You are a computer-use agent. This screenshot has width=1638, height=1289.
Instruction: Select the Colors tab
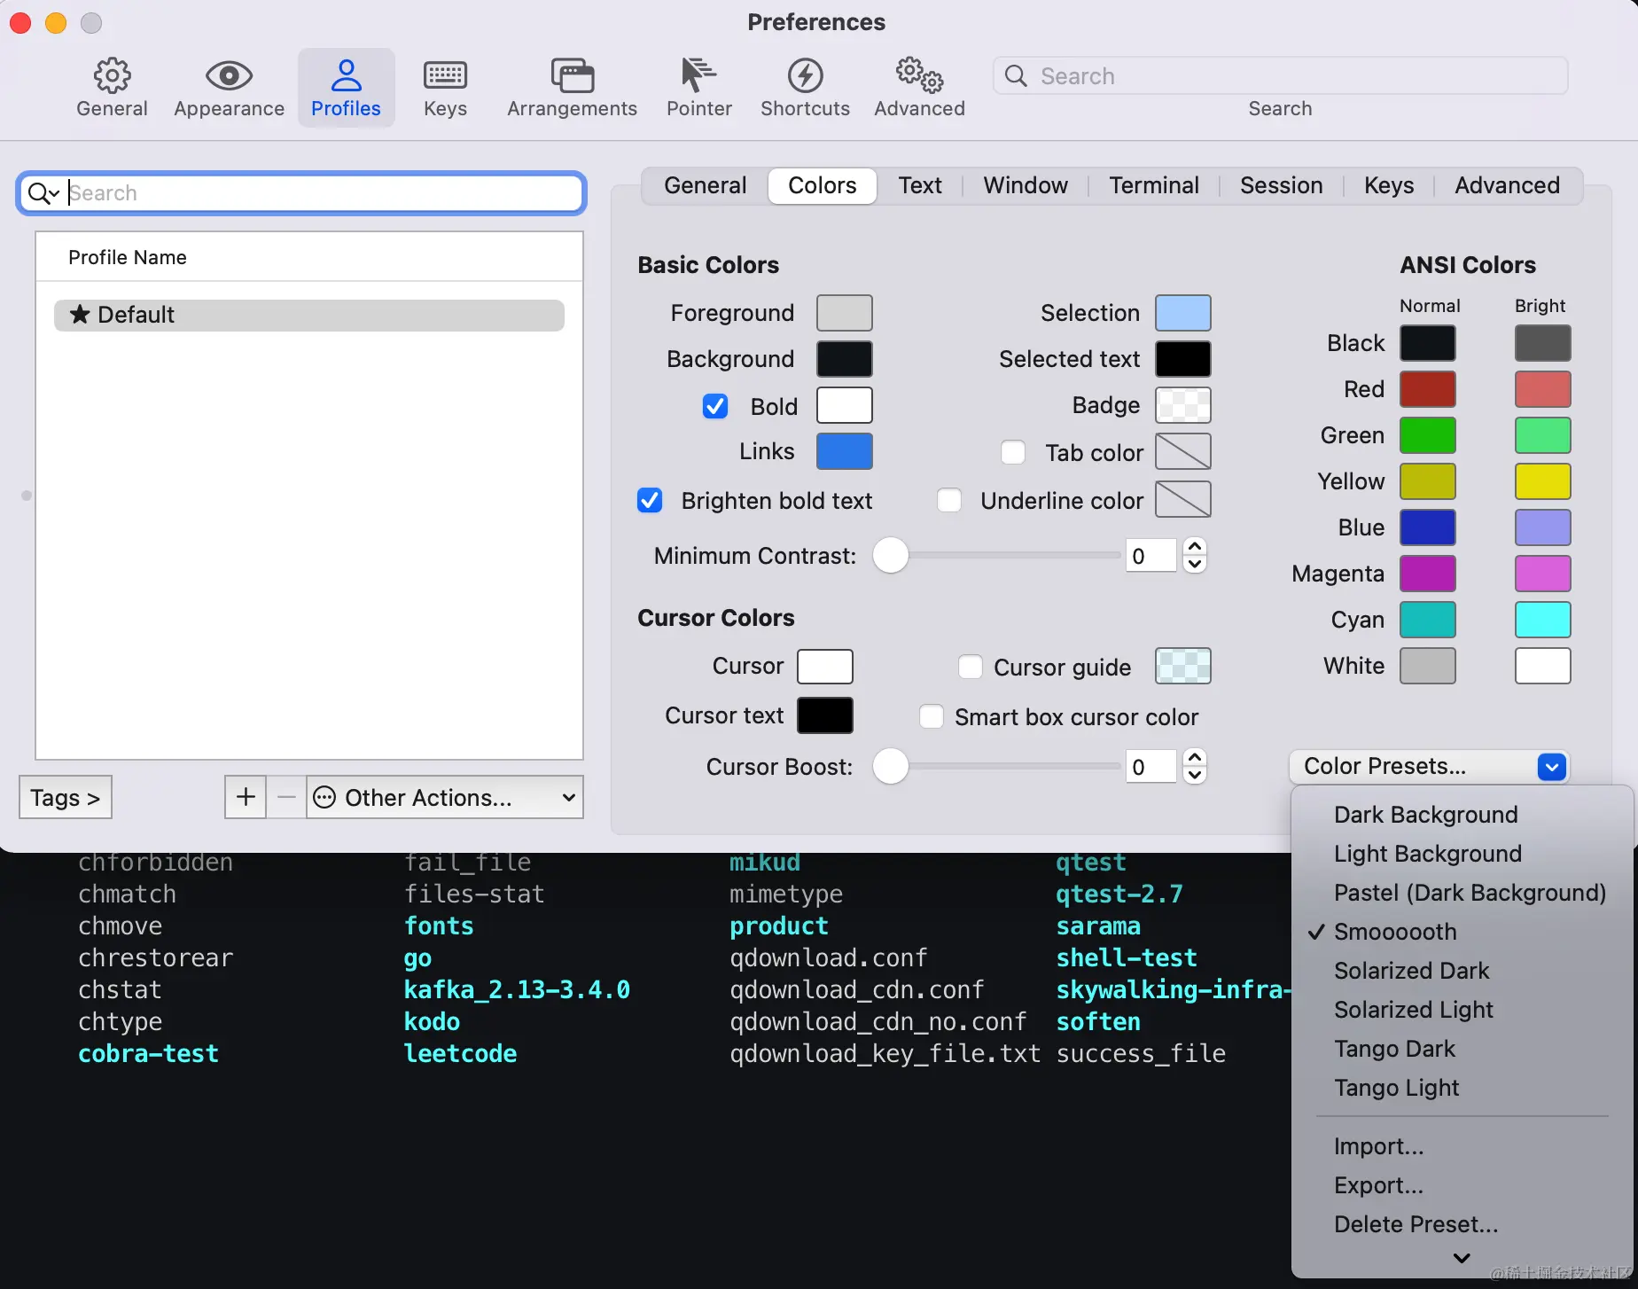click(823, 185)
